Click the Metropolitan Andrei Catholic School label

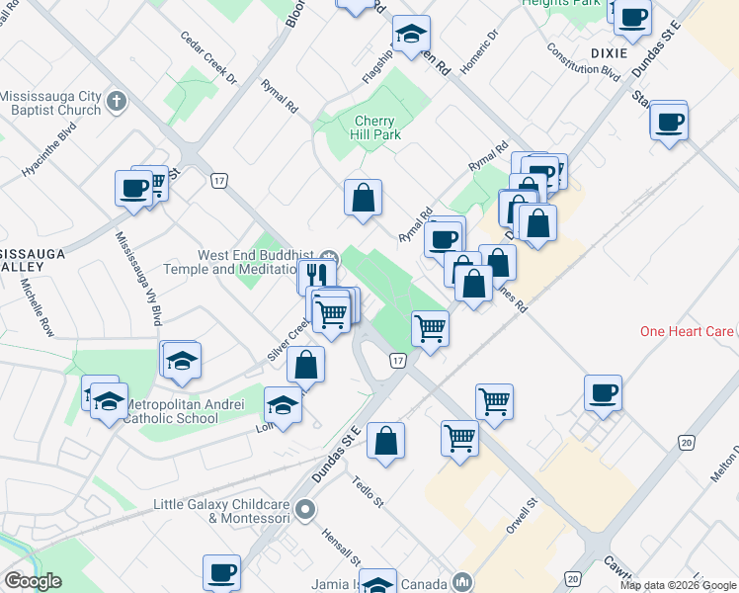point(185,411)
